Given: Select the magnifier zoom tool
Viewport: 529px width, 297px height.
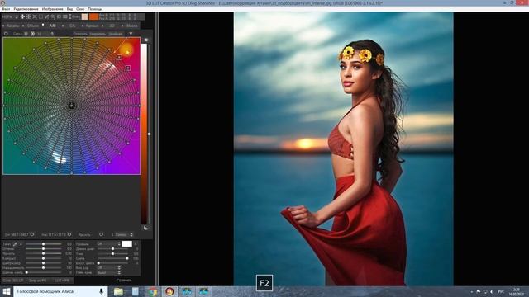Looking at the screenshot, I should 53,16.
